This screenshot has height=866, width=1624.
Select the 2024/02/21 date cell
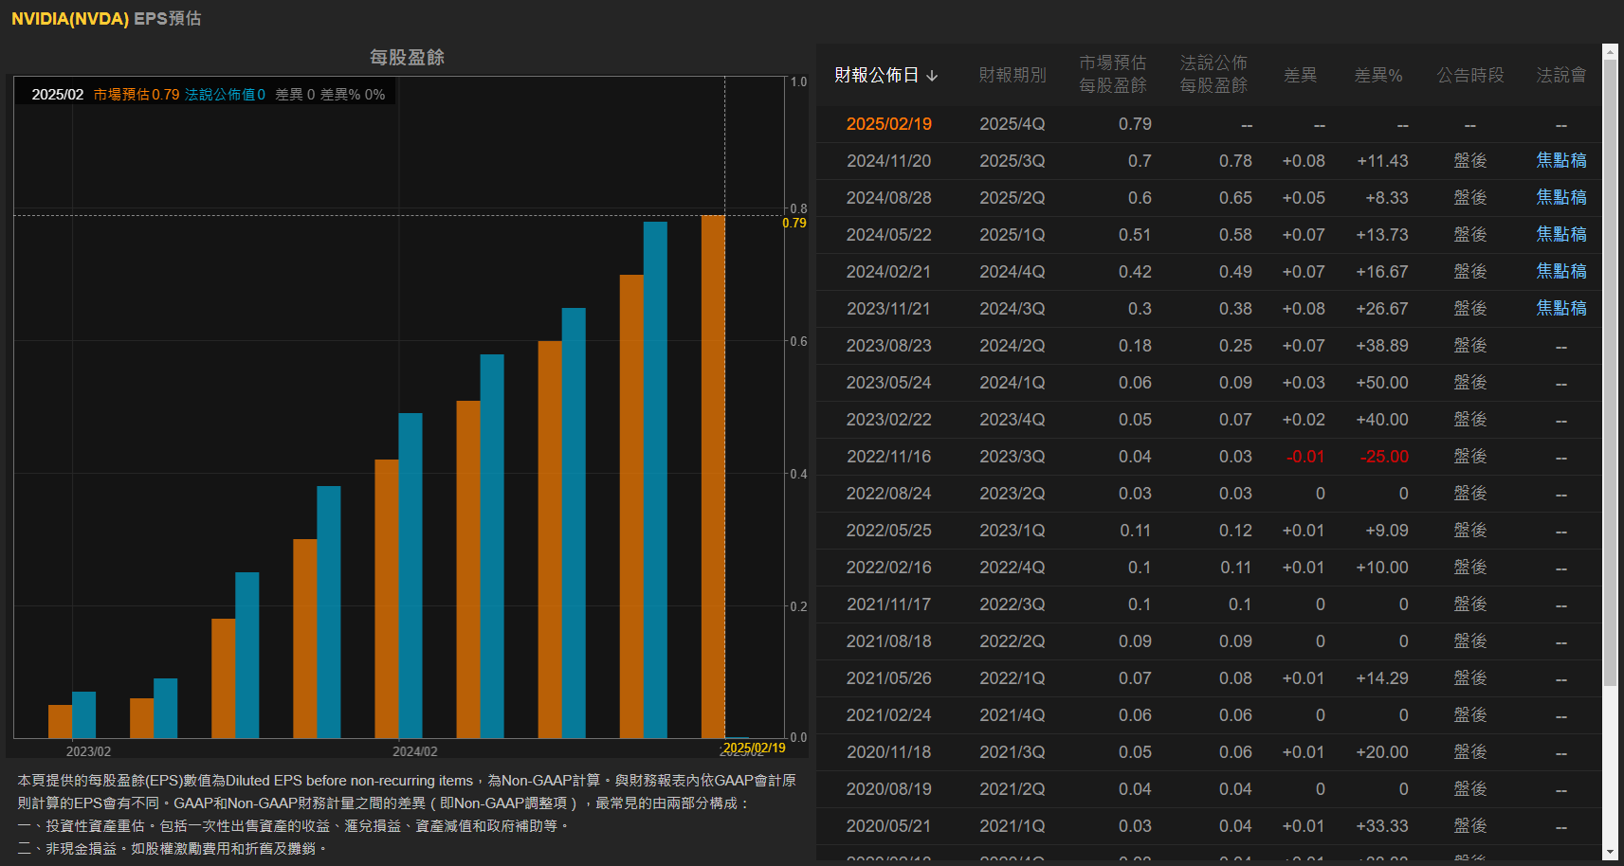point(888,272)
